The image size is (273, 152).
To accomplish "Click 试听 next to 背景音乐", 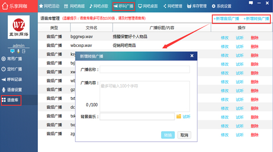I will 186,117.
